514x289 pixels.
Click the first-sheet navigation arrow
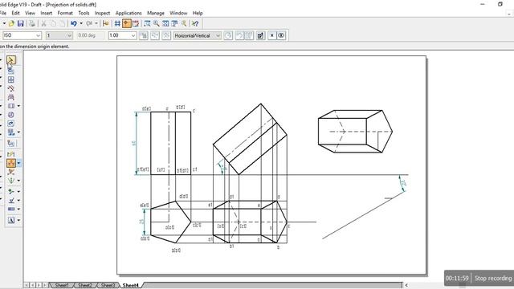[27, 285]
